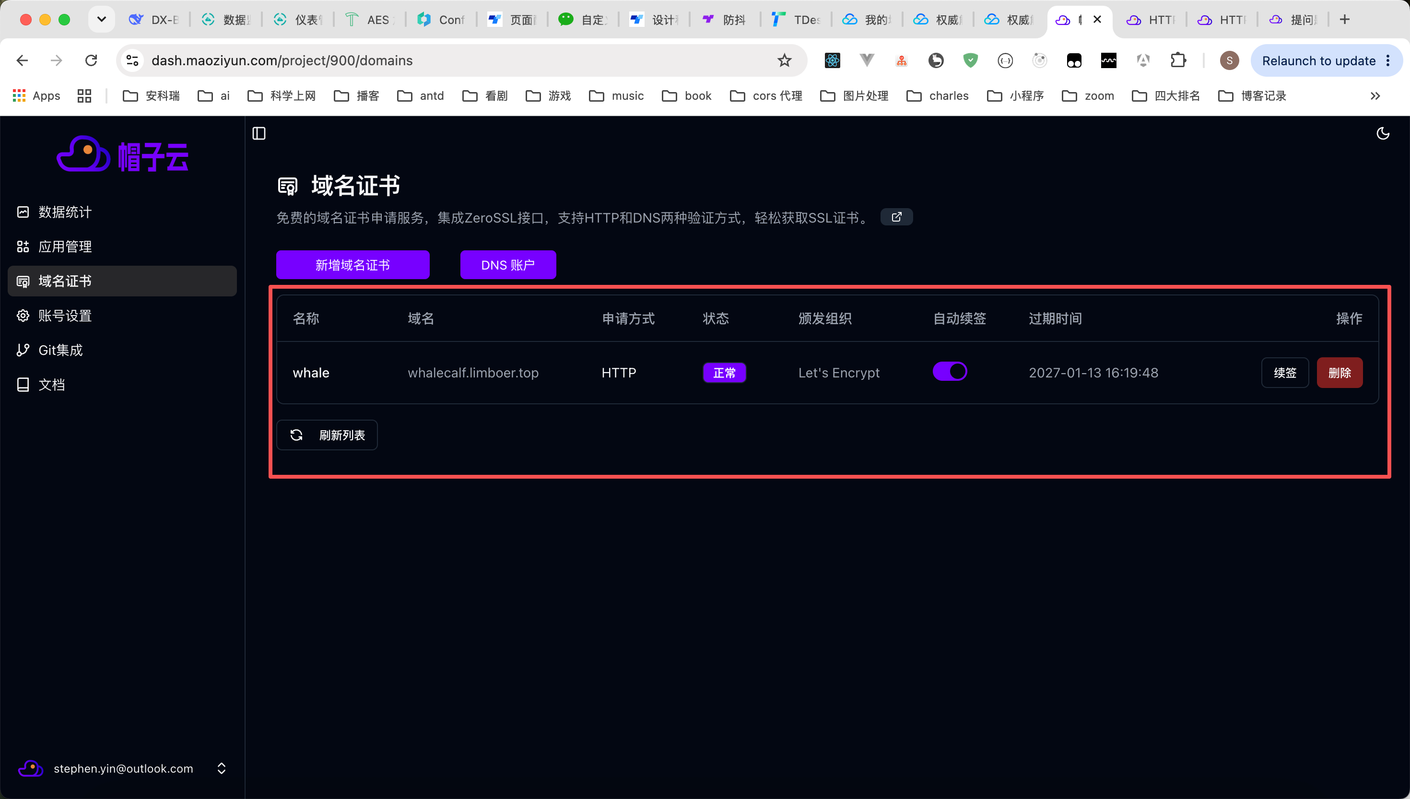Select 账号设置 in the sidebar

[122, 316]
